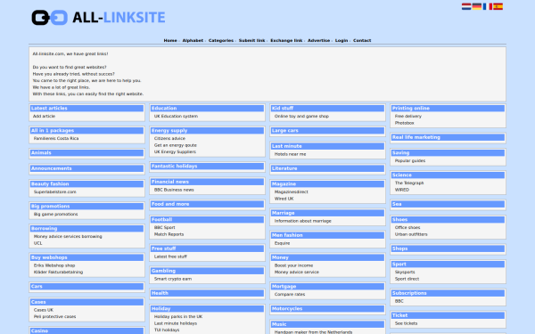Switch language with the Spanish flag
The height and width of the screenshot is (334, 535).
(x=498, y=6)
